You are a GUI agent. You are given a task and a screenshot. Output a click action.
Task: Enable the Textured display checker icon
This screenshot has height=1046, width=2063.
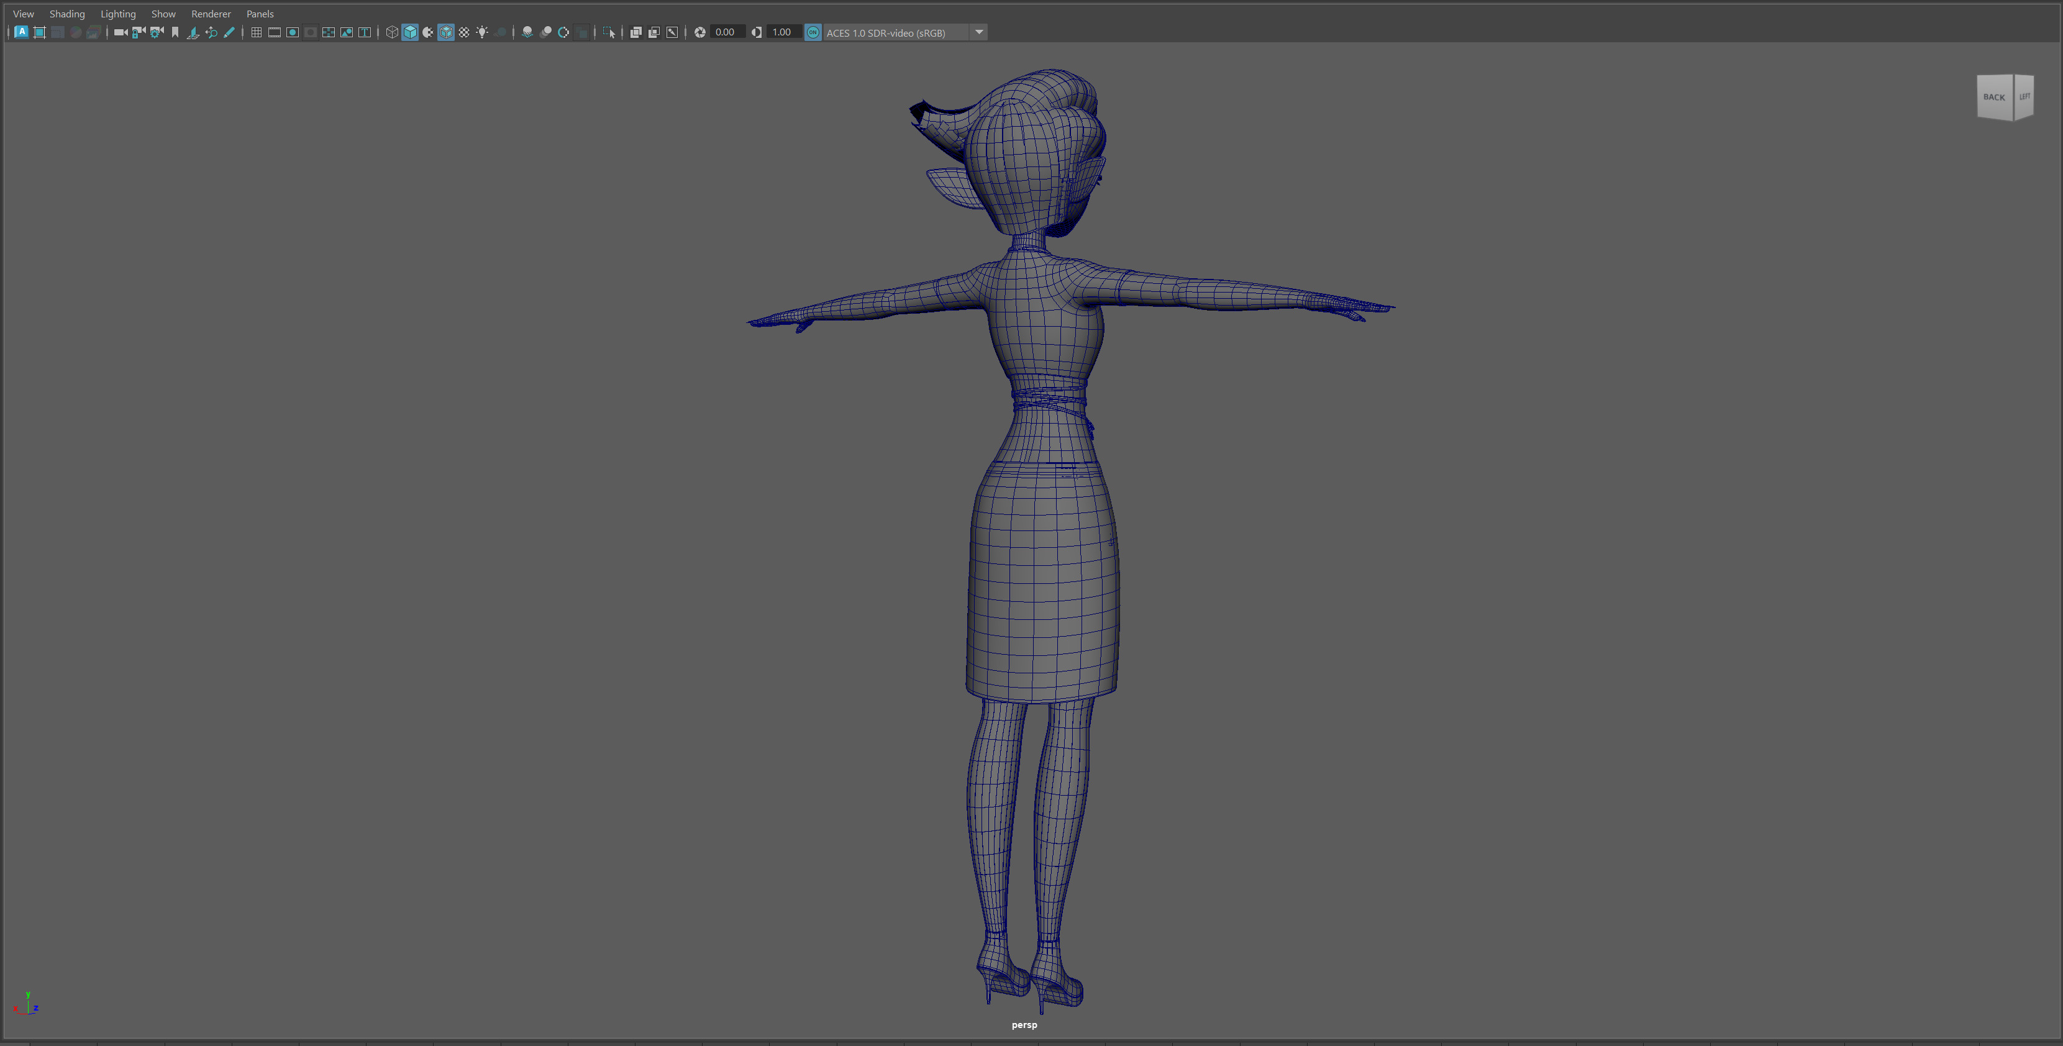[463, 32]
